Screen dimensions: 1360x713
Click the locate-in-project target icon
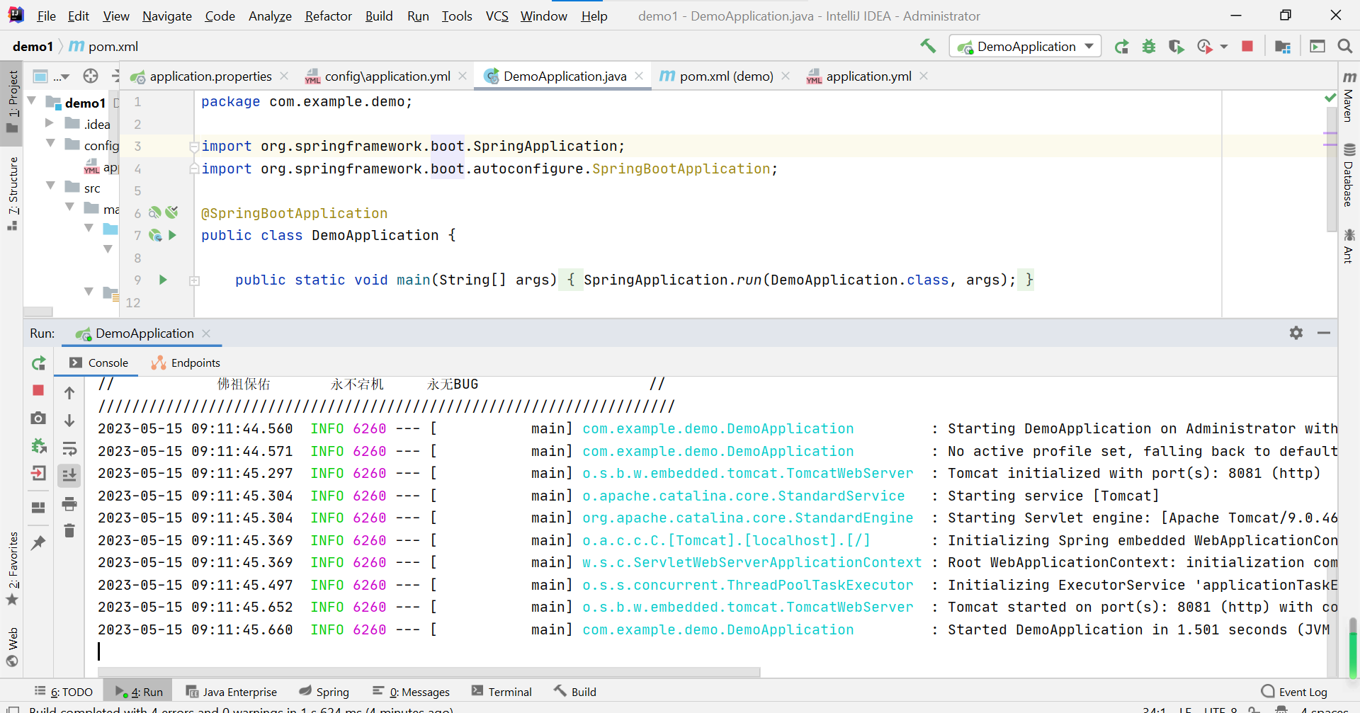coord(91,76)
